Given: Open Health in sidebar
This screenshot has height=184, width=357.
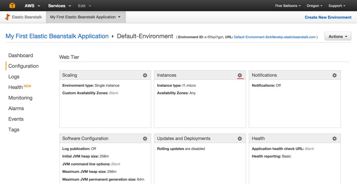Looking at the screenshot, I should pyautogui.click(x=15, y=87).
